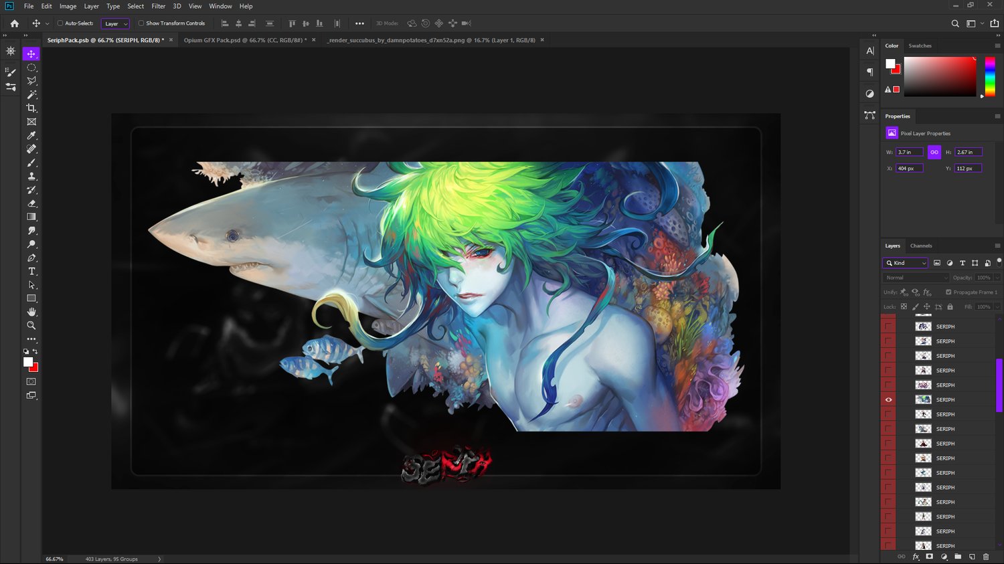This screenshot has width=1004, height=564.
Task: Open the Normal blend mode dropdown
Action: tap(916, 278)
